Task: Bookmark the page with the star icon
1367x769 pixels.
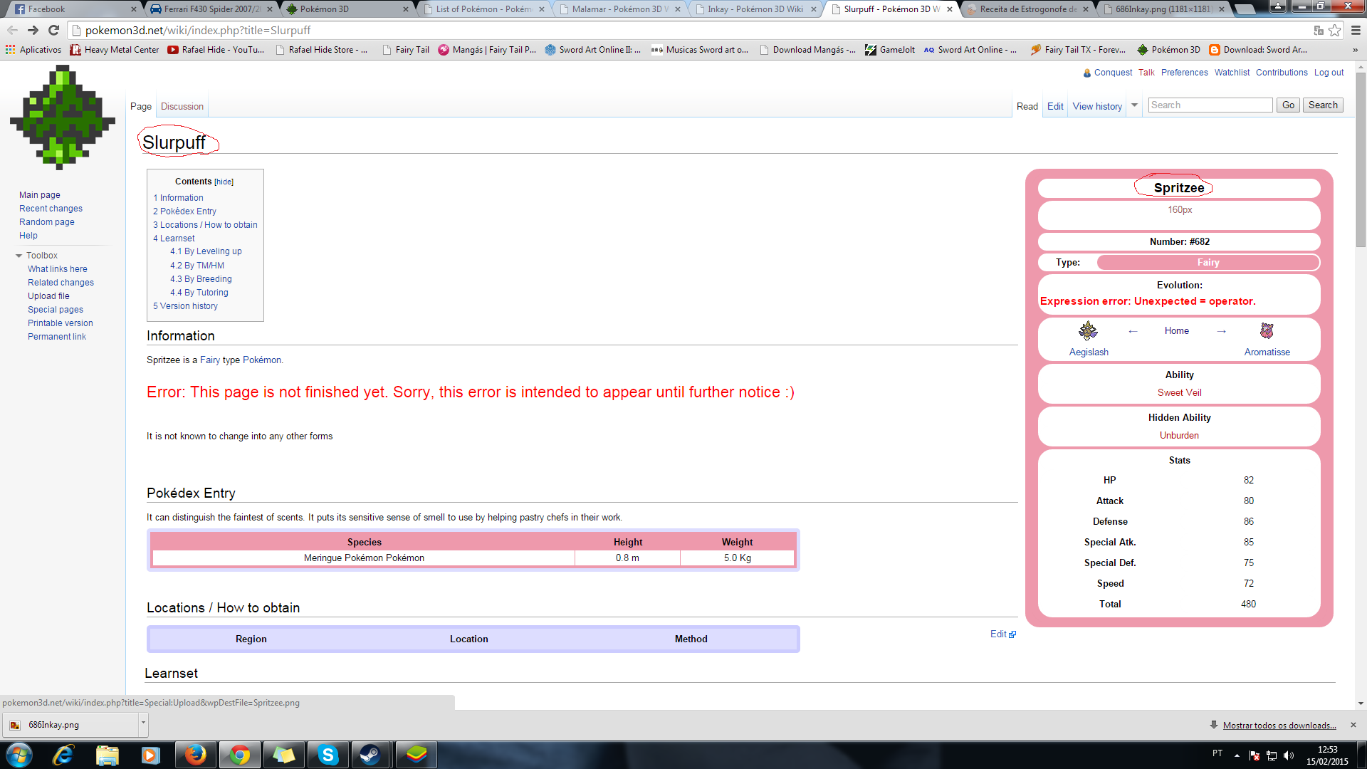Action: [1335, 30]
